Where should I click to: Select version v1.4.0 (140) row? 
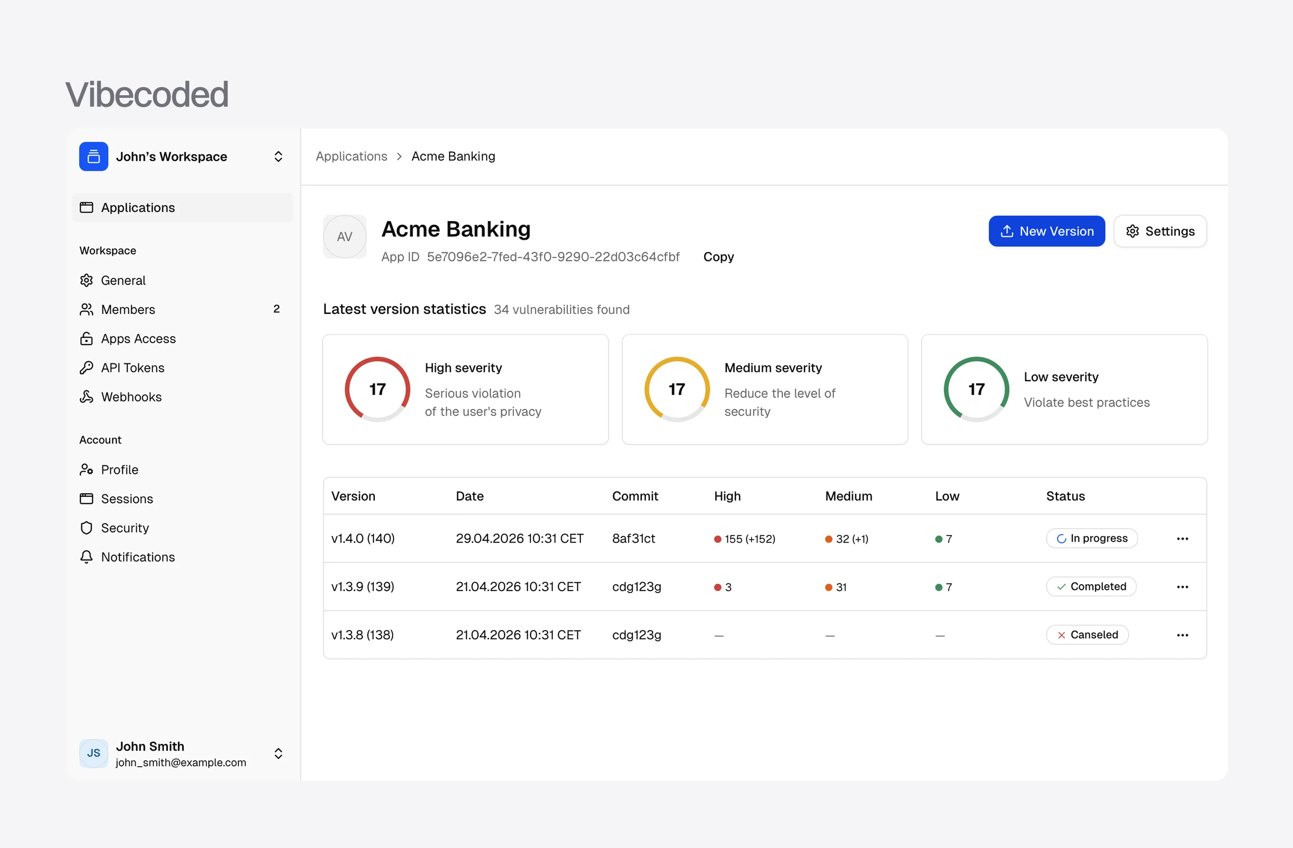[x=765, y=539]
